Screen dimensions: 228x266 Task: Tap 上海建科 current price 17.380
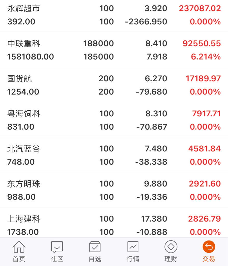point(154,219)
